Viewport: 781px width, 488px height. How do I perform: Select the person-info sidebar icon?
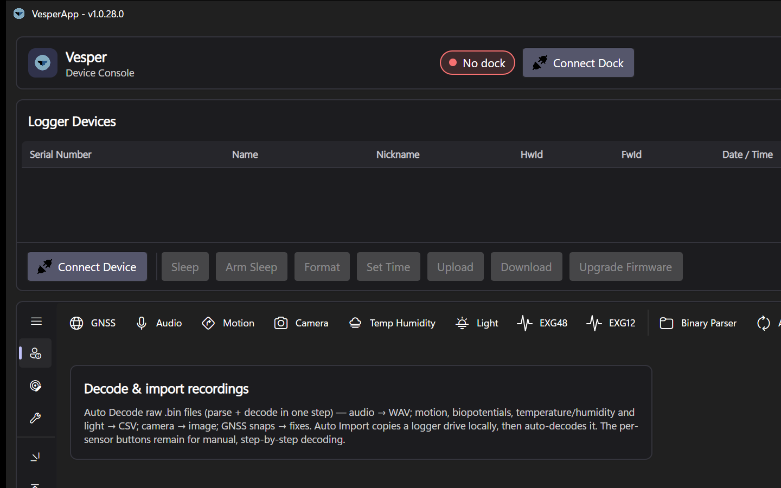point(36,354)
